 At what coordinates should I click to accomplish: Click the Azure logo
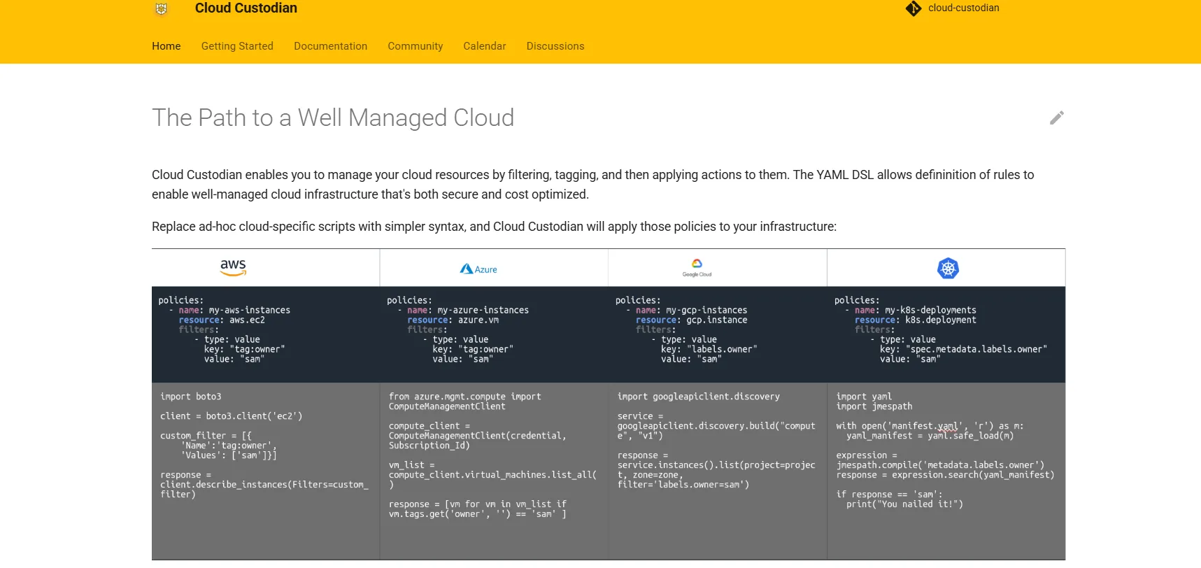coord(478,269)
